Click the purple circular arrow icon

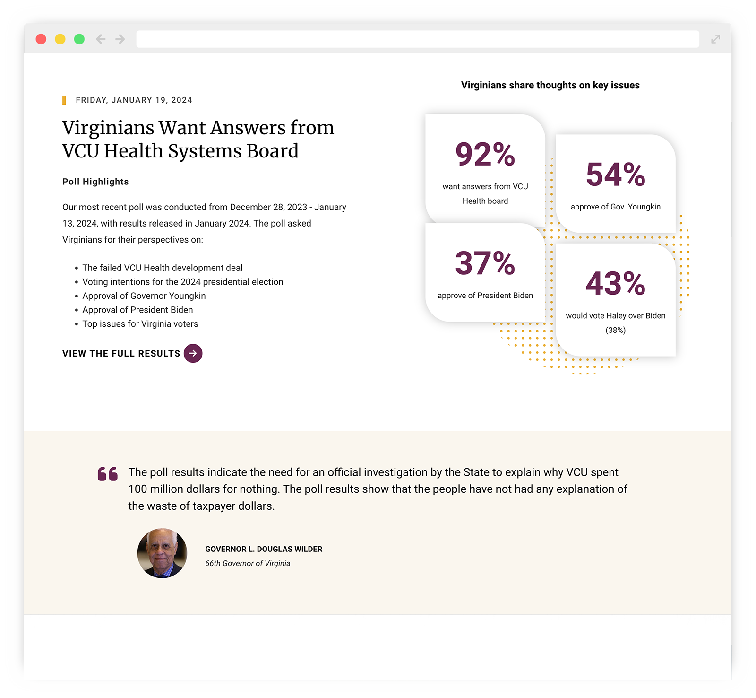(x=193, y=353)
